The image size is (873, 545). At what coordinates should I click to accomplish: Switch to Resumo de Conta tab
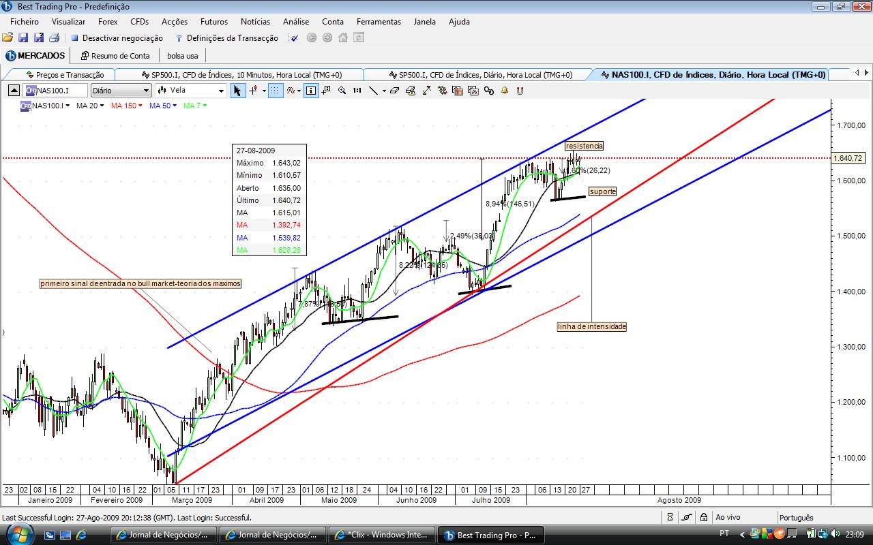pos(115,56)
